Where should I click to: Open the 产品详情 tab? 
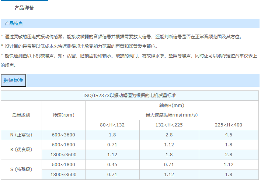click(x=24, y=8)
